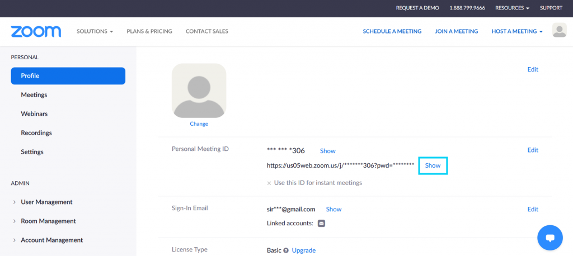The image size is (573, 256).
Task: Open the Resources dropdown
Action: point(513,8)
